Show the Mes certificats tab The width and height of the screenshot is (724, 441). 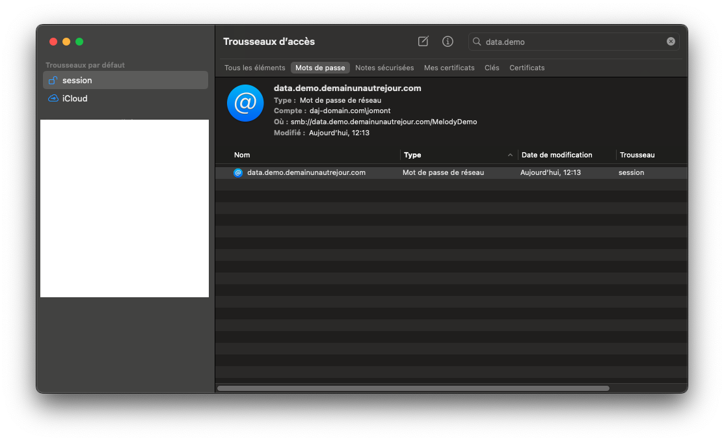(449, 68)
